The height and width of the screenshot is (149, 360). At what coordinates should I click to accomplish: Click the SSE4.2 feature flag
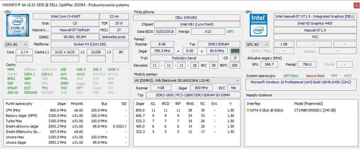47,74
